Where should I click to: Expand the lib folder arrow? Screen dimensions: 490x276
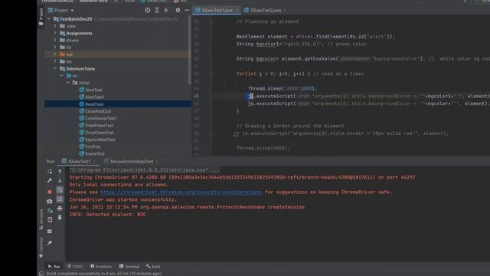[55, 48]
